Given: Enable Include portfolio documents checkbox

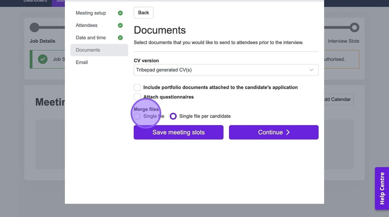Looking at the screenshot, I should [137, 87].
